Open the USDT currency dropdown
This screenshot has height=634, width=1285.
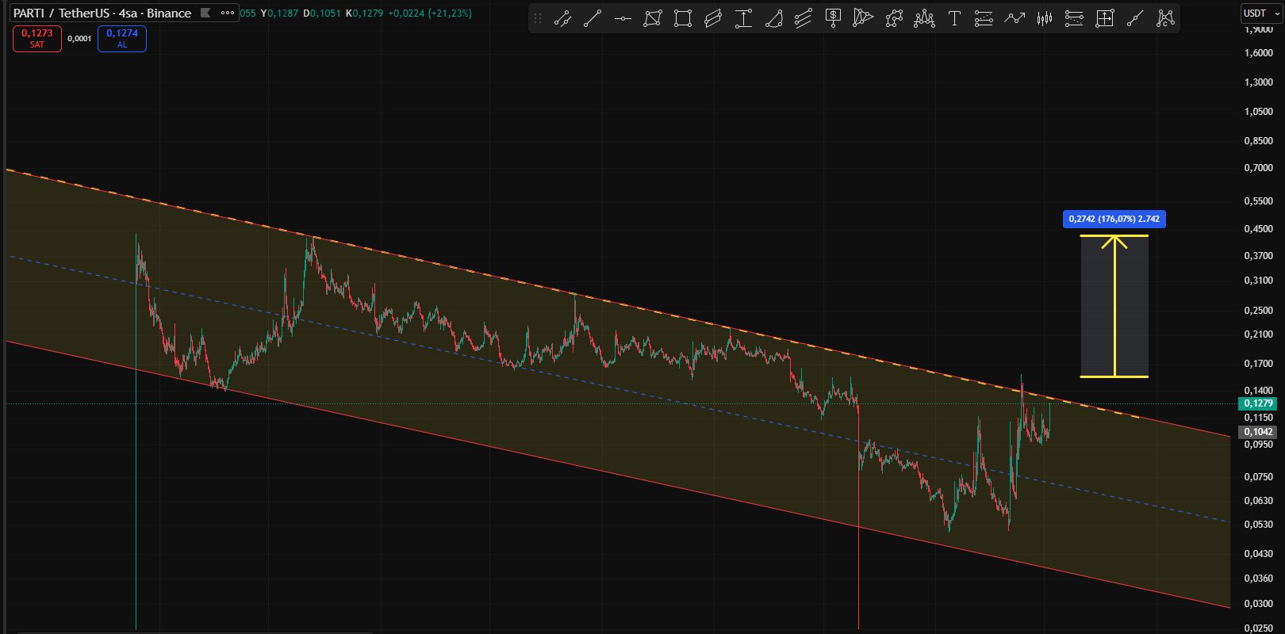tap(1260, 13)
